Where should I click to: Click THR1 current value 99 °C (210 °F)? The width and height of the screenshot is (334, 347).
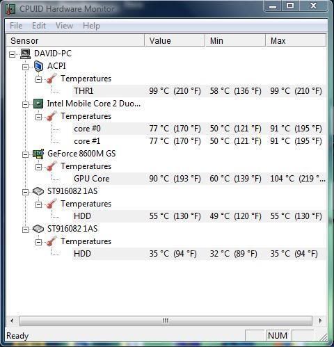coord(175,91)
